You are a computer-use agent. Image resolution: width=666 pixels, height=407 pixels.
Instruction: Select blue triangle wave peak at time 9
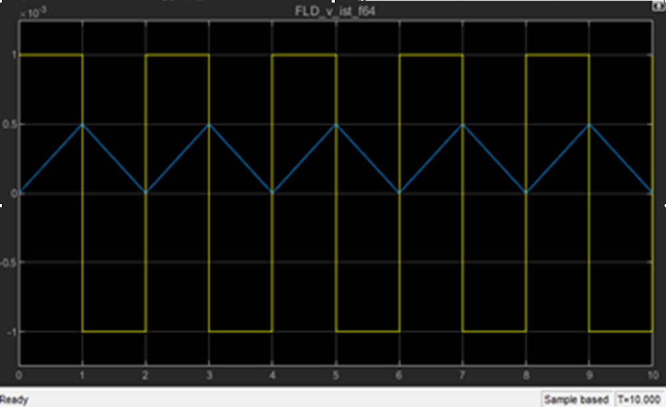click(589, 124)
